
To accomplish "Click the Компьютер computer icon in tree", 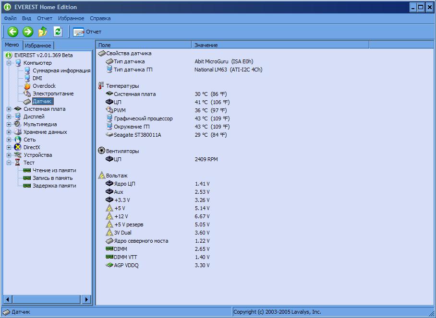I will 18,63.
